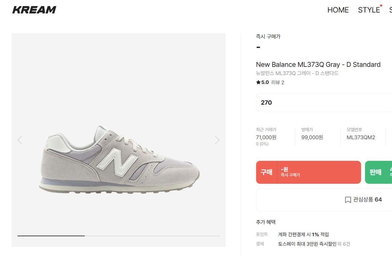Screen dimensions: 392x257
Task: Click the New Balance ML373Q Gray title
Action: tap(318, 65)
